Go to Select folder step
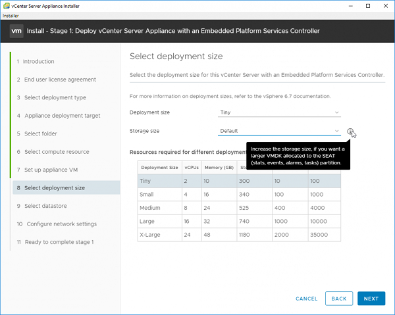This screenshot has width=395, height=315. (x=37, y=133)
